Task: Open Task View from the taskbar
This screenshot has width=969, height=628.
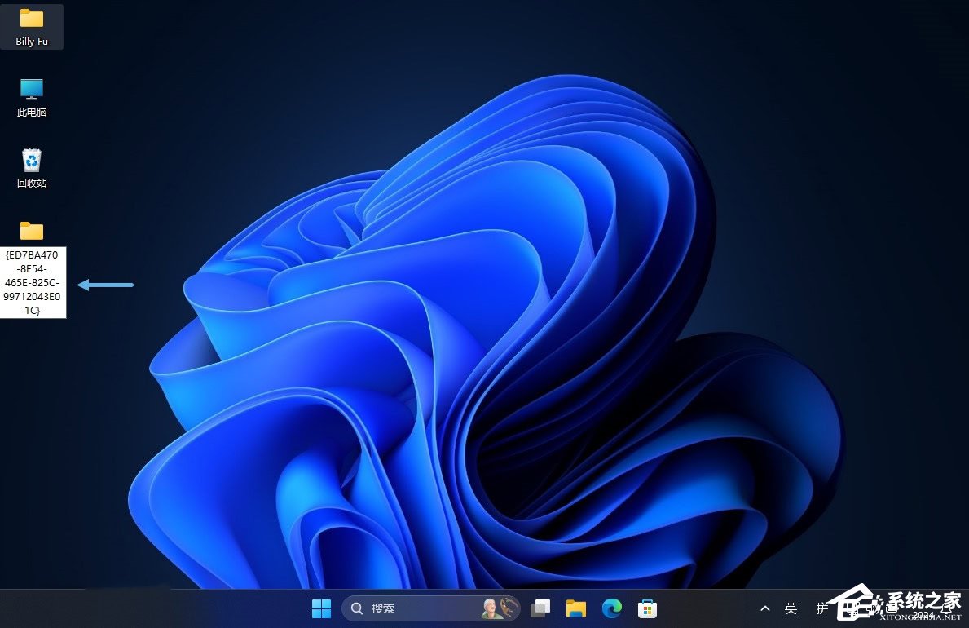Action: coord(540,608)
